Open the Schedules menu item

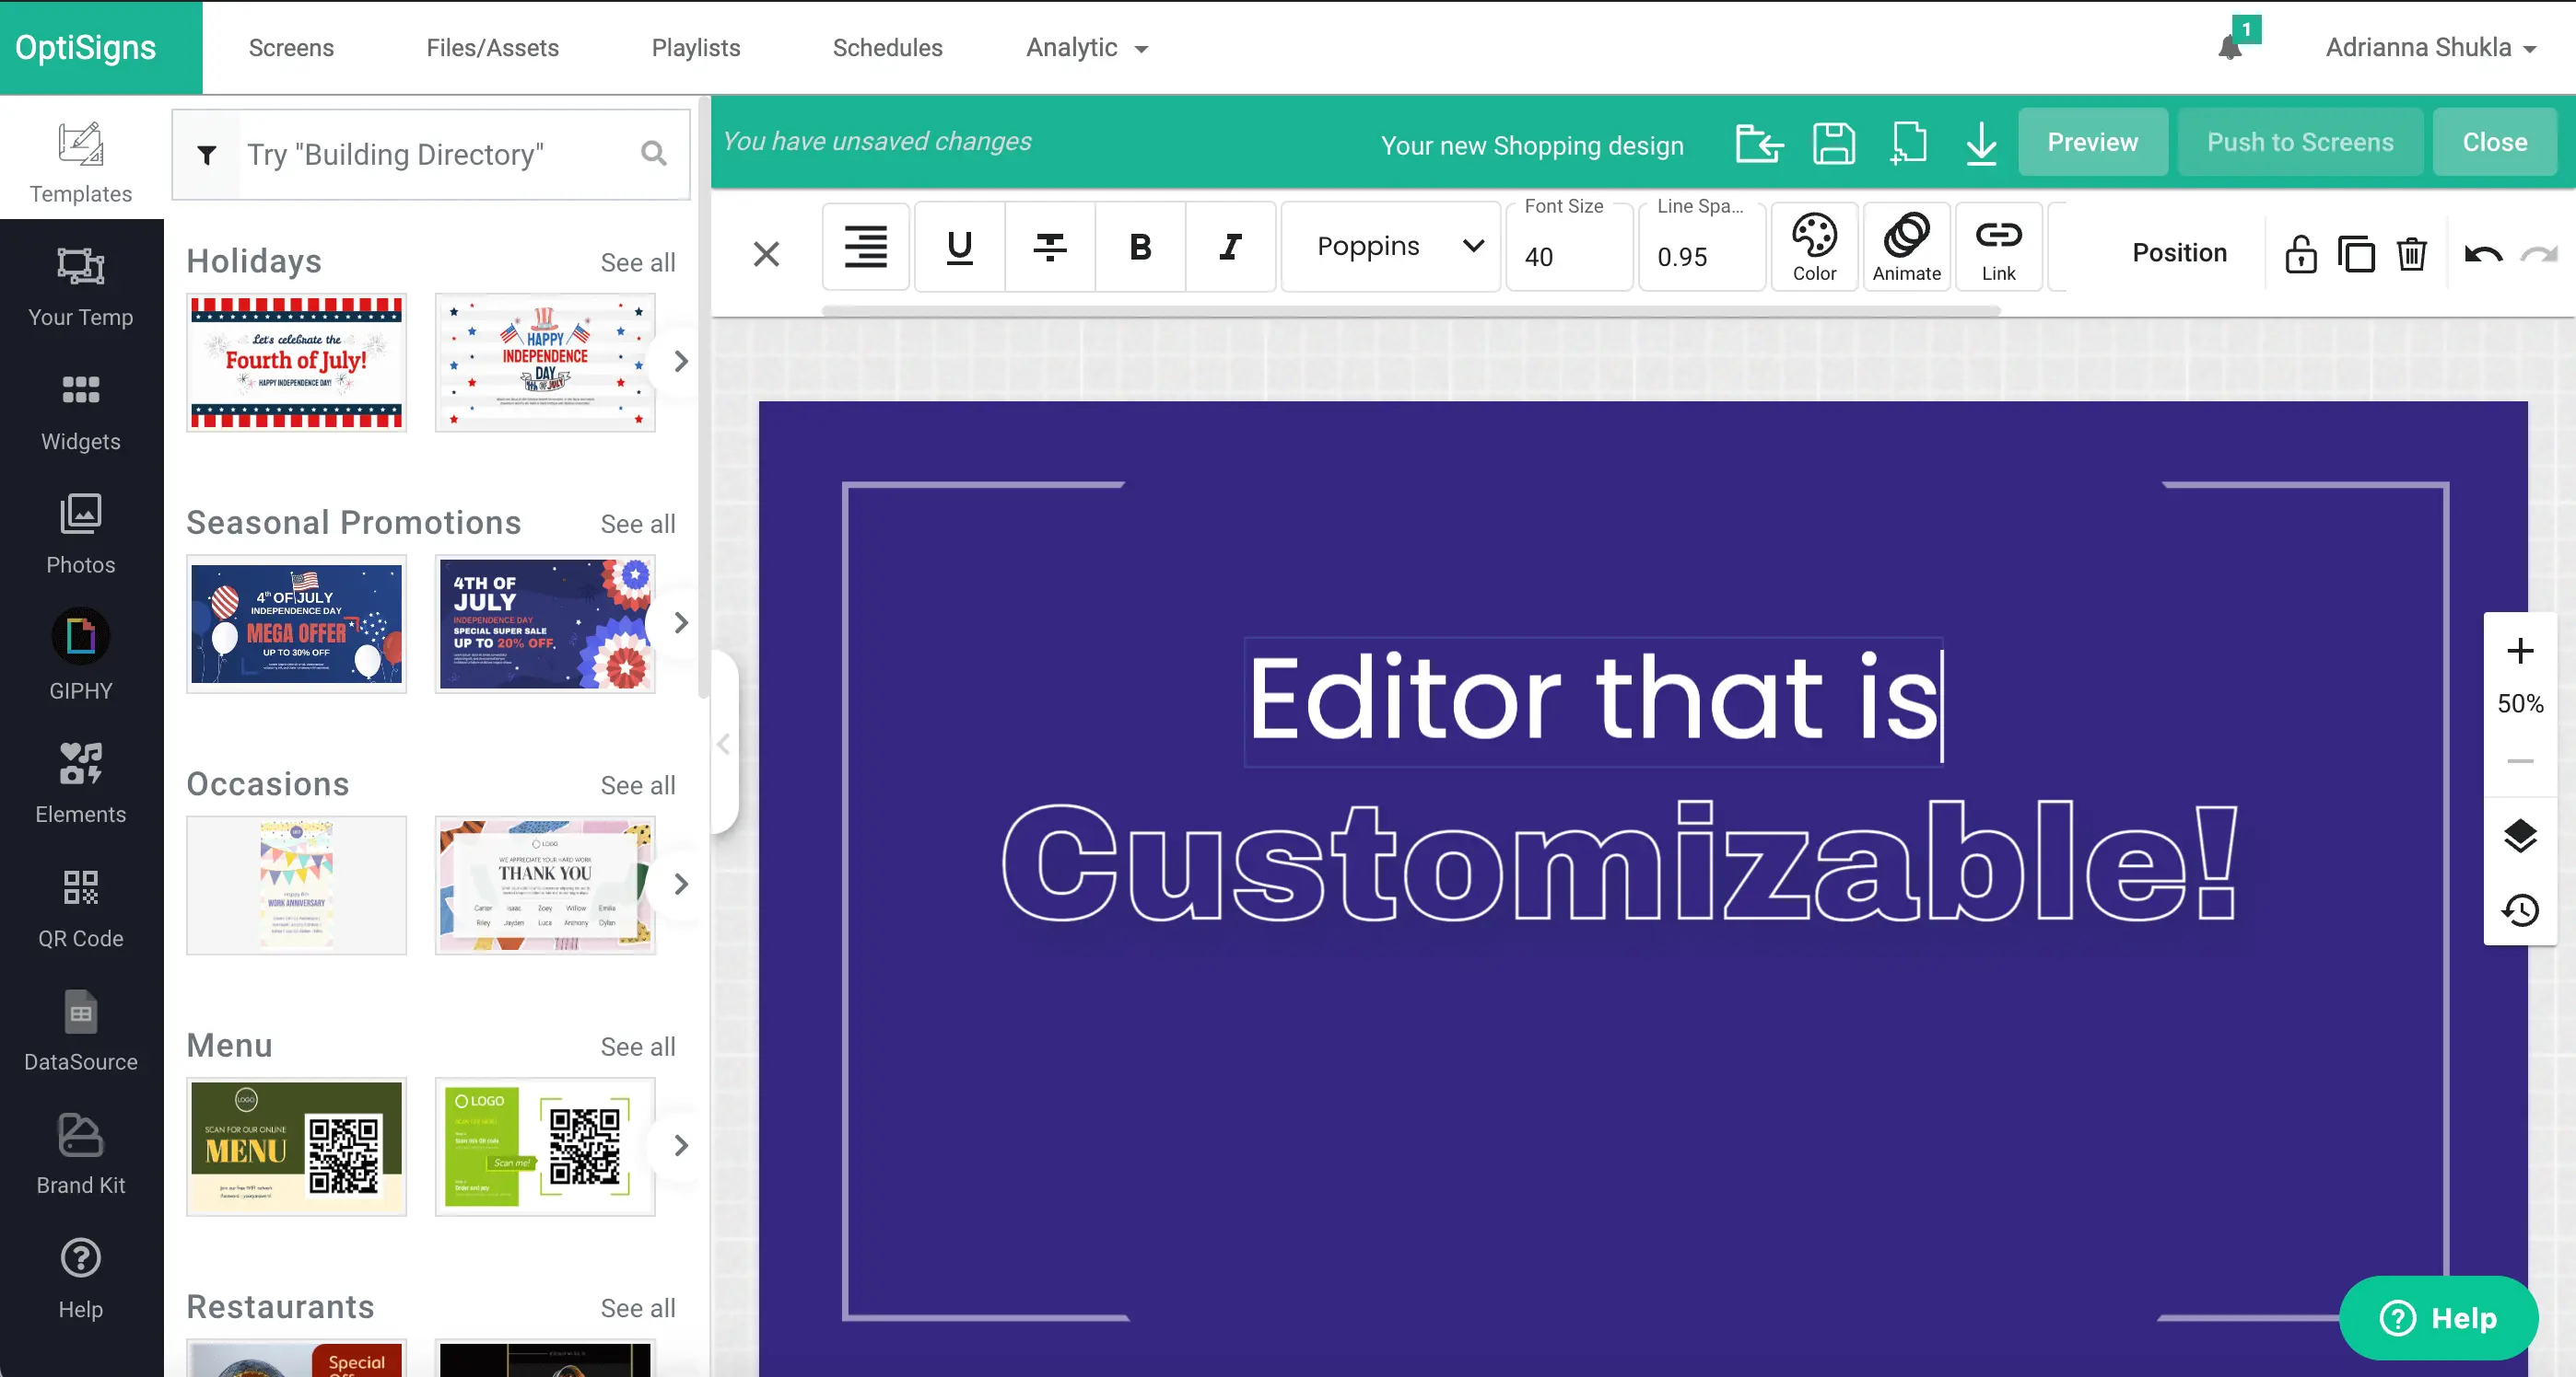pos(887,48)
